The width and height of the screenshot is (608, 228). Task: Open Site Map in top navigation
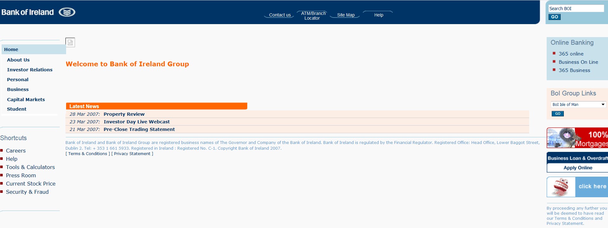pos(346,15)
